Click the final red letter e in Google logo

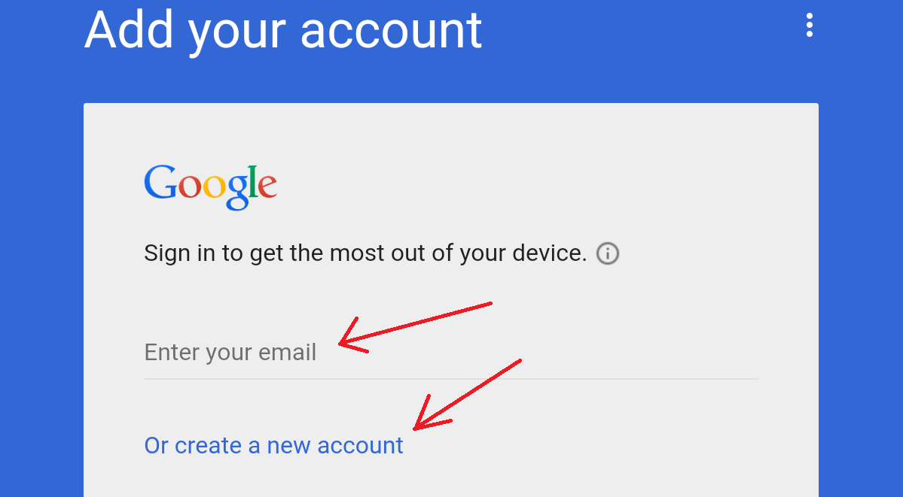point(267,187)
